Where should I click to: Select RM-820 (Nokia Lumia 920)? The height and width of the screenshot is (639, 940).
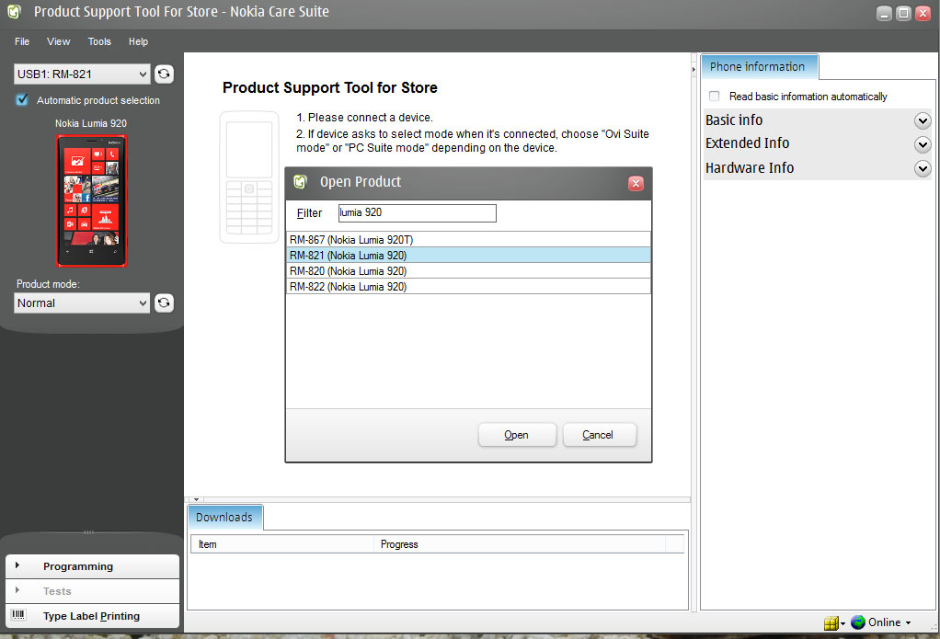pyautogui.click(x=469, y=271)
